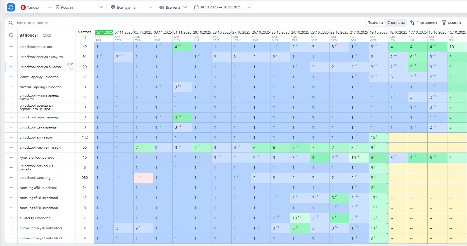Click the dash icon beside 'unlocktool аренда аккаунта'
Image resolution: width=467 pixels, height=246 pixels.
coord(11,57)
